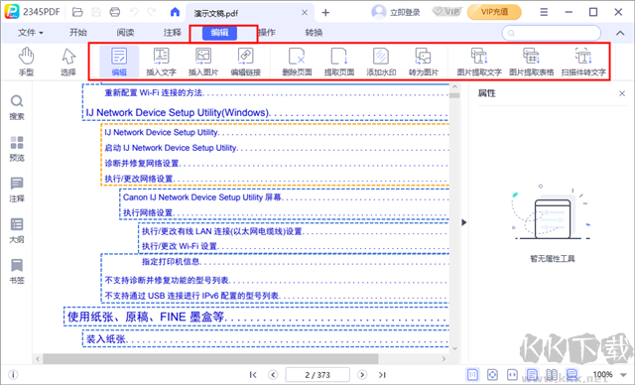Viewport: 635px width, 385px height.
Task: Click the Undo arrow icon
Action: [x=134, y=12]
